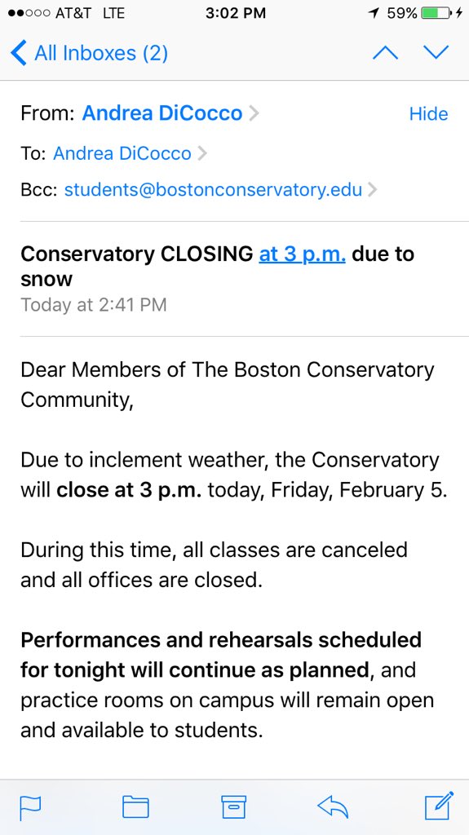Tap the location arrow status icon

tap(374, 13)
